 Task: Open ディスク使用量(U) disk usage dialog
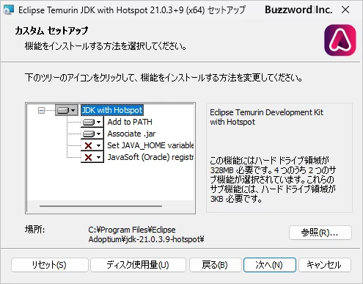coord(138,265)
